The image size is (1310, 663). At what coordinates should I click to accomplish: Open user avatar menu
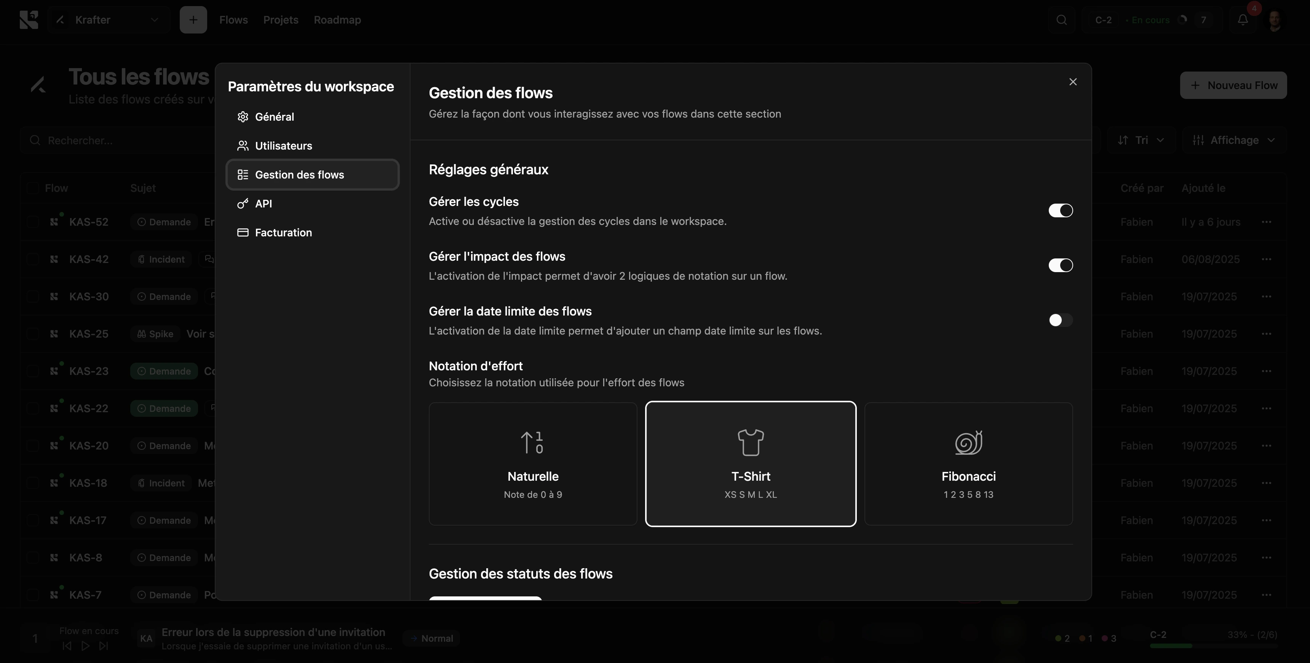[1274, 20]
